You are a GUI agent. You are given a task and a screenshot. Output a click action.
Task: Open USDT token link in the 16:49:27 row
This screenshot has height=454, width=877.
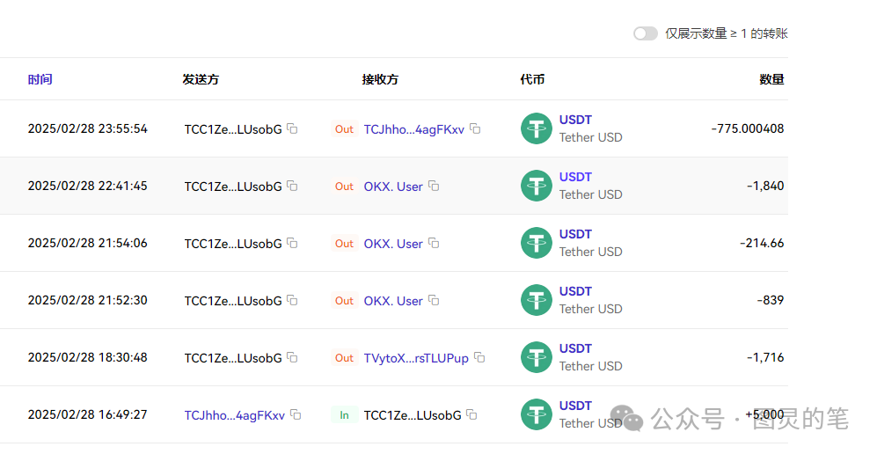tap(575, 406)
